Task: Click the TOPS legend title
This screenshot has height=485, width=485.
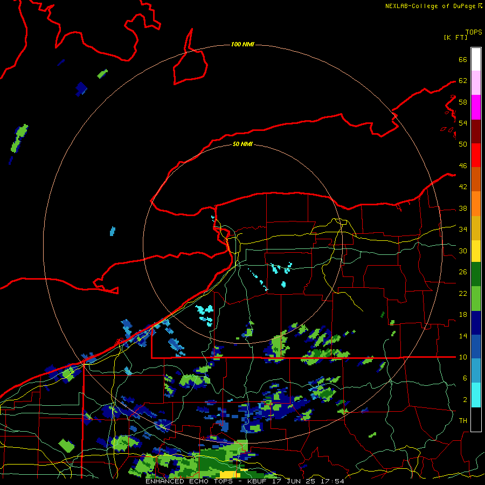Action: pos(474,32)
